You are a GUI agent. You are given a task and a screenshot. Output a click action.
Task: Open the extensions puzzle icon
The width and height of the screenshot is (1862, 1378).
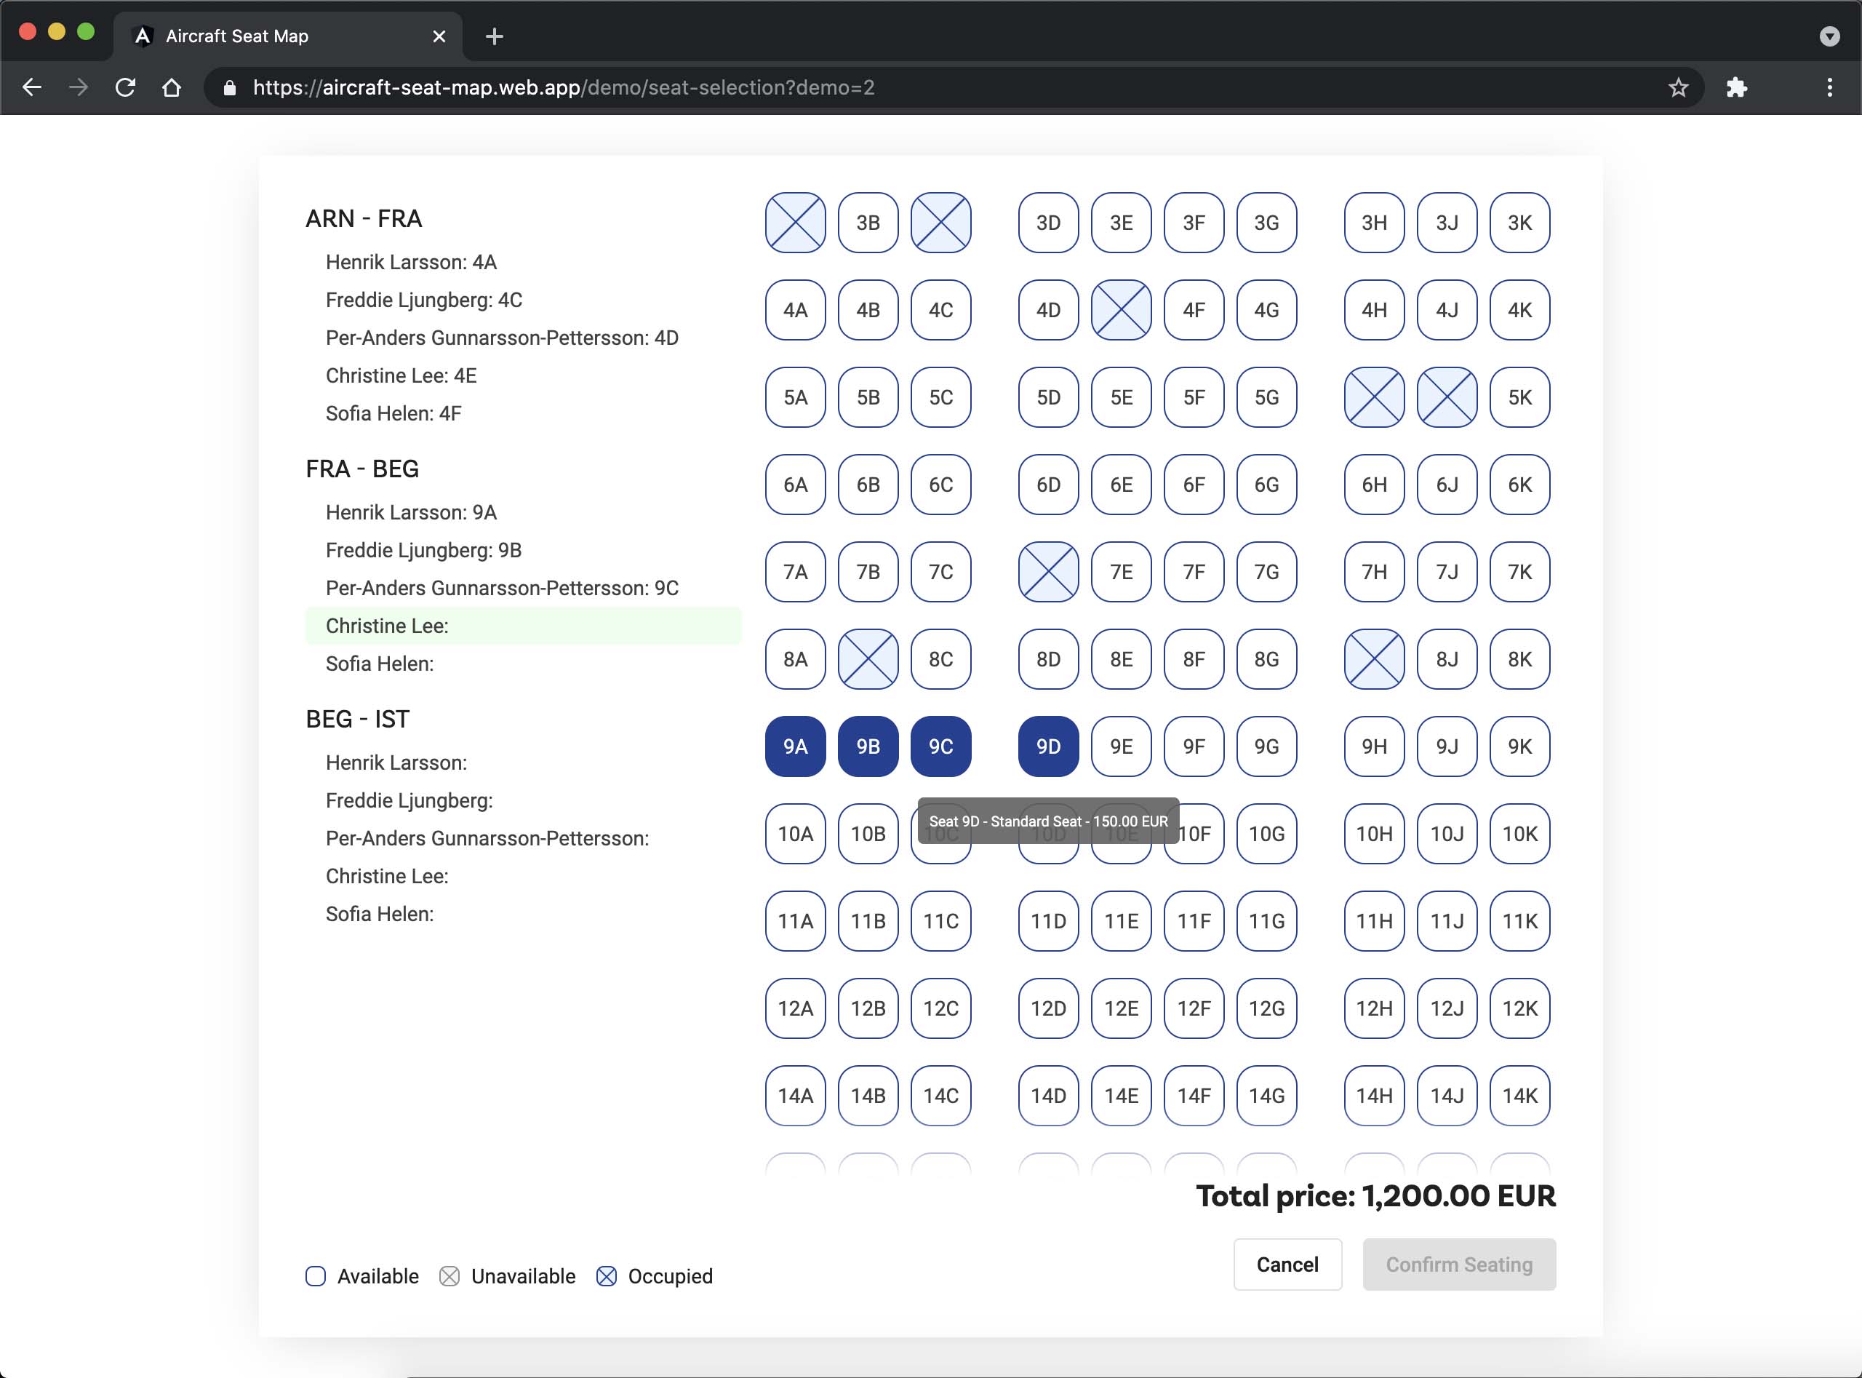click(x=1736, y=87)
